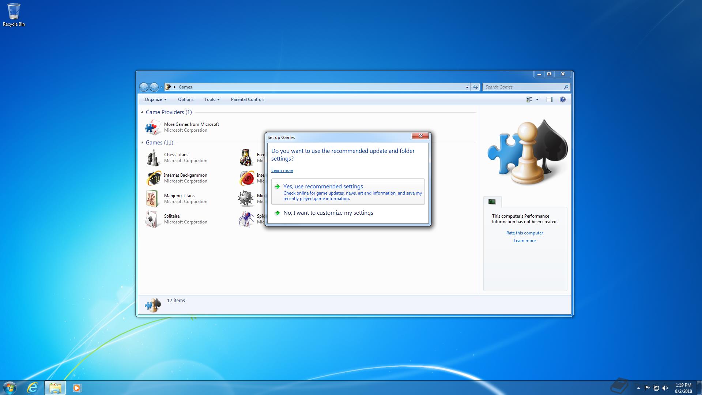Click the clock showing 1:39 PM
The height and width of the screenshot is (395, 702).
click(683, 385)
